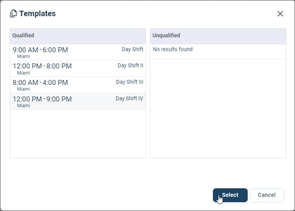Click the Templates dialog title
The height and width of the screenshot is (211, 295).
click(37, 14)
